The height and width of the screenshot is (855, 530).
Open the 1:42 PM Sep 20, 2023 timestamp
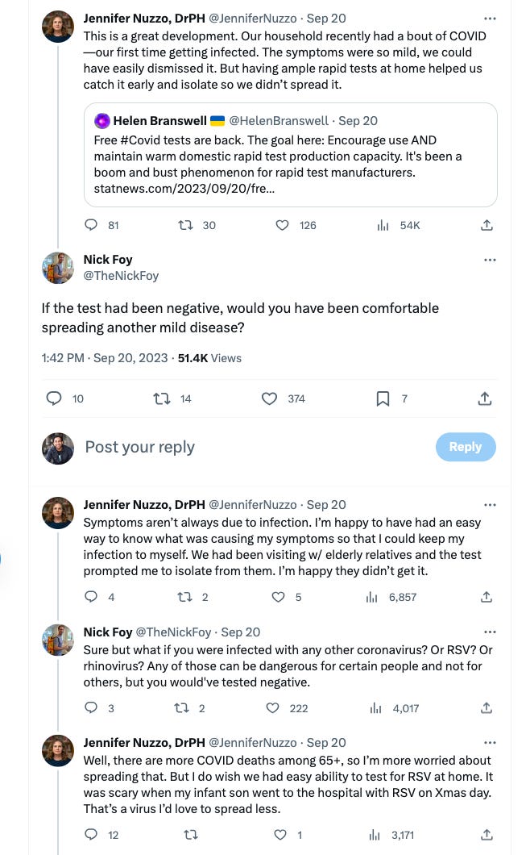coord(105,358)
